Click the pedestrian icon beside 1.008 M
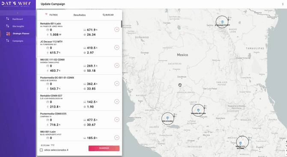 click(x=48, y=35)
